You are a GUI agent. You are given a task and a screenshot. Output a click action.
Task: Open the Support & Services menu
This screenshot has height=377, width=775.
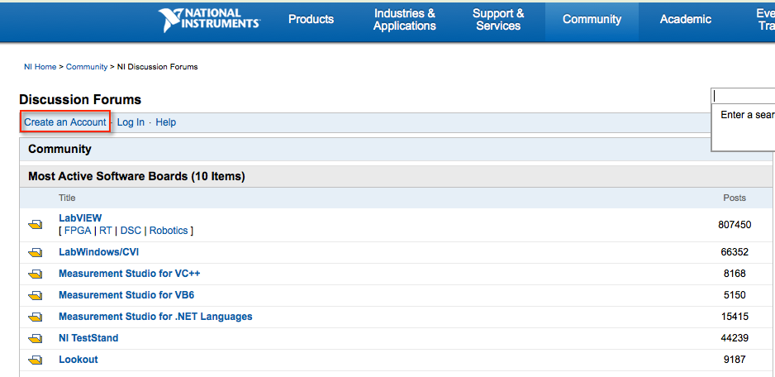(498, 20)
